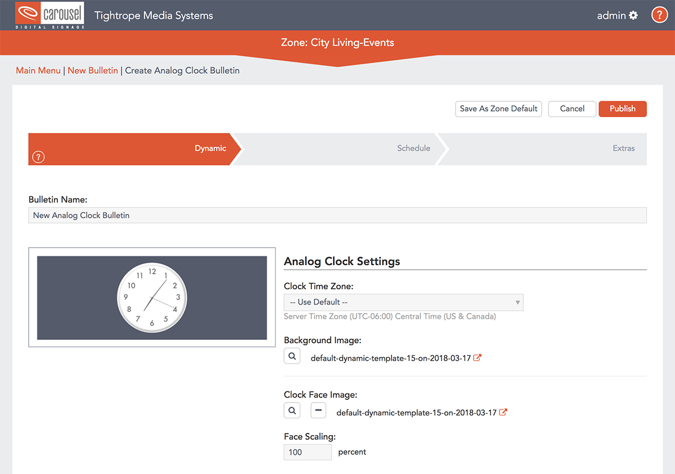Switch to the Schedule step

point(413,148)
